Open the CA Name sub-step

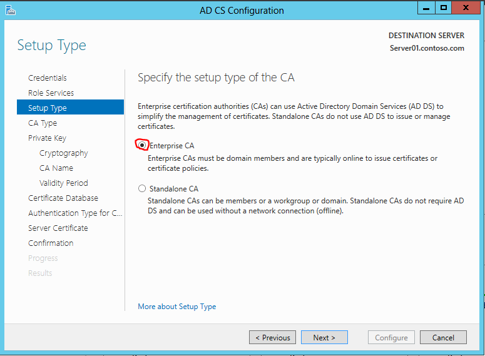(56, 168)
